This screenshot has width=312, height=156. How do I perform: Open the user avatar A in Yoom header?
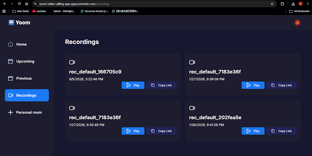click(297, 23)
